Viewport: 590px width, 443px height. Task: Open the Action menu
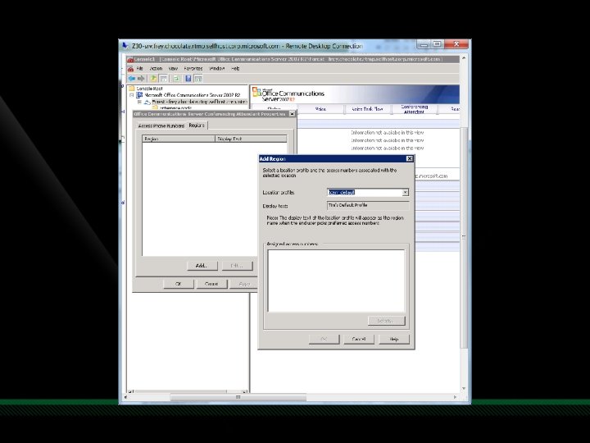(x=156, y=69)
